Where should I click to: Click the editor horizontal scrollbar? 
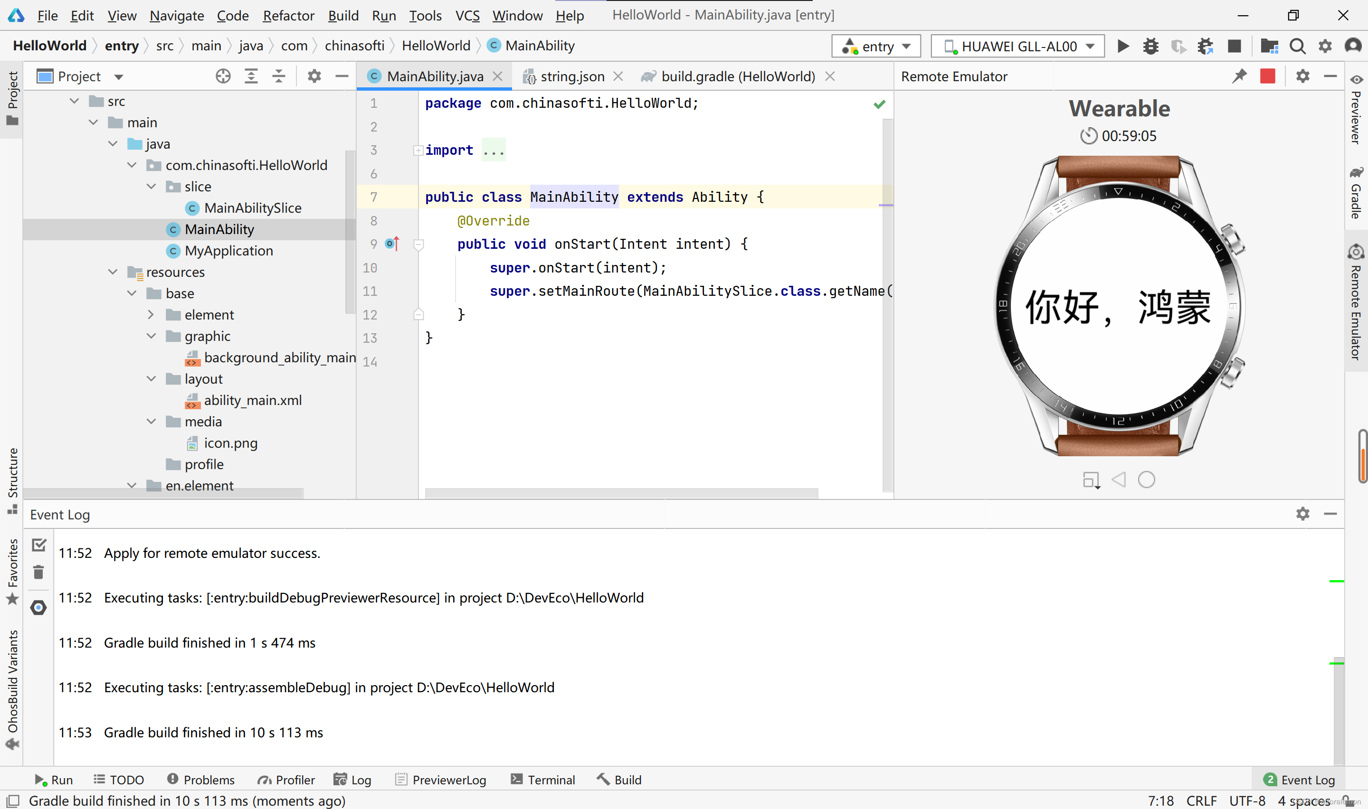click(x=621, y=493)
